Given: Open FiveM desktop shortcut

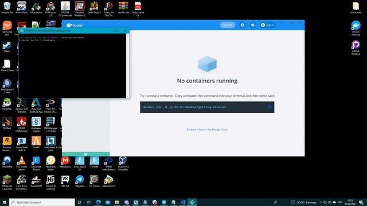Looking at the screenshot, I should coord(36,142).
